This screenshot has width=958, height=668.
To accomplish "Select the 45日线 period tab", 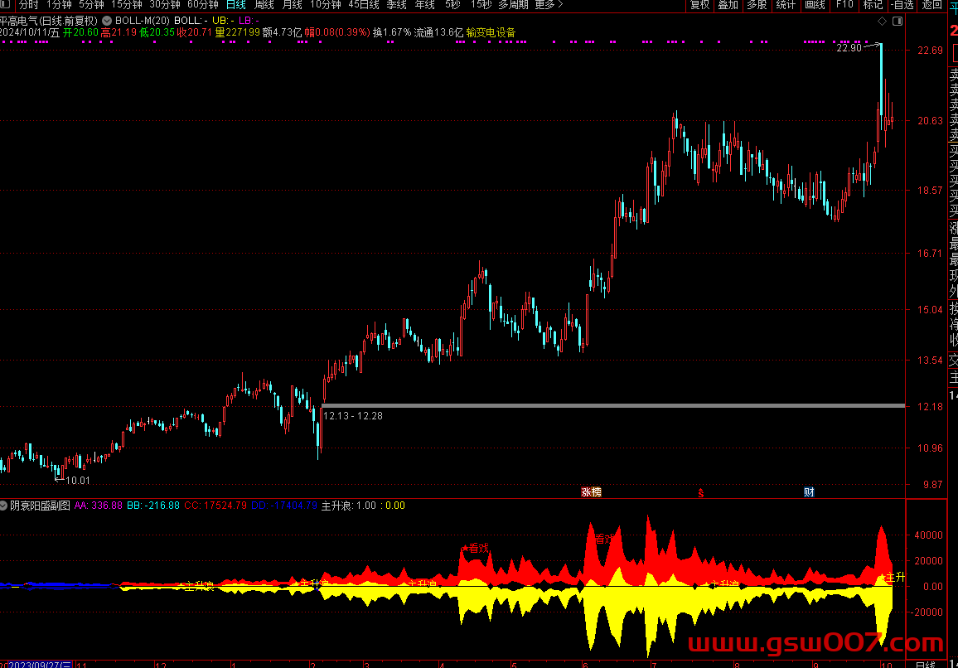I will click(x=364, y=5).
